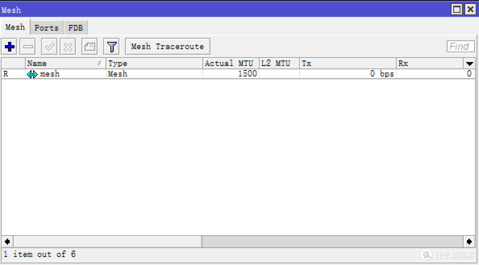
Task: Open the Filter funnel tool
Action: coord(112,47)
